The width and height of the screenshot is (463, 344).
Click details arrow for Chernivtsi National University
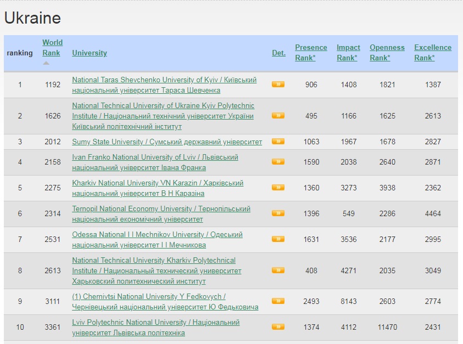278,301
